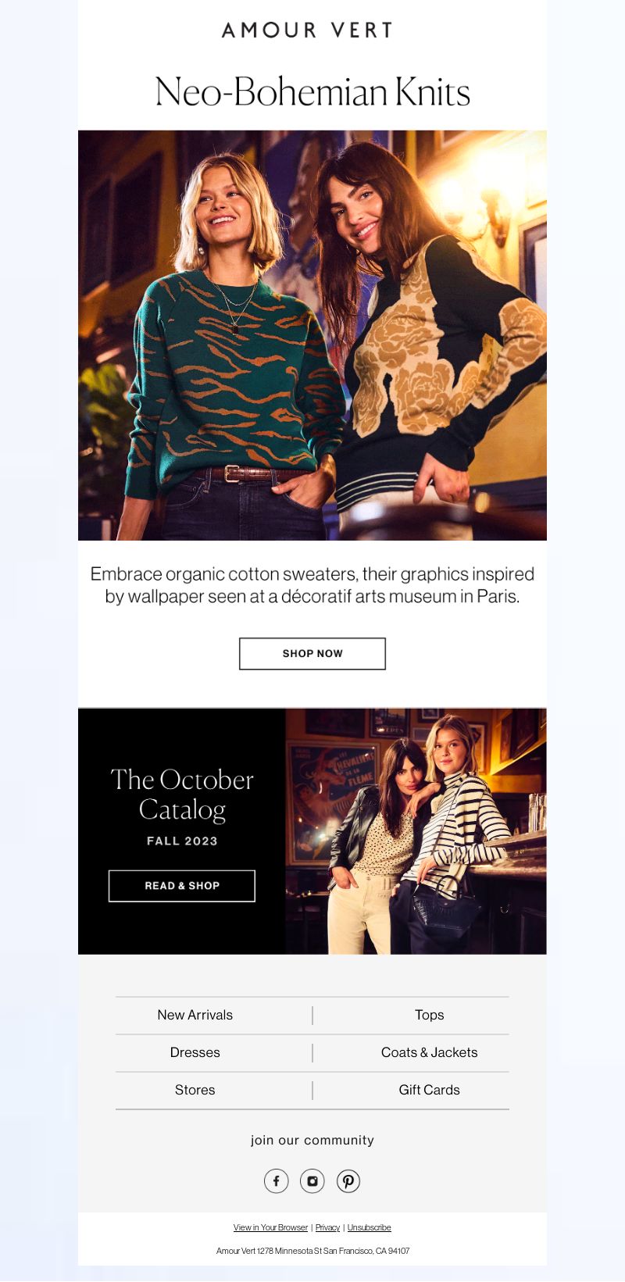
Task: Open the Pinterest icon link
Action: point(348,1180)
